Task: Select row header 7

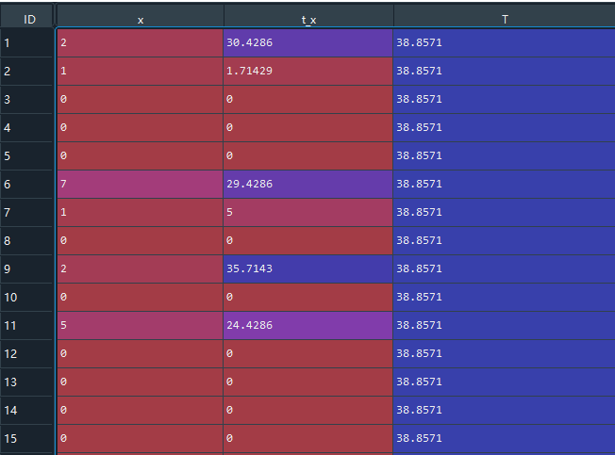Action: tap(26, 212)
